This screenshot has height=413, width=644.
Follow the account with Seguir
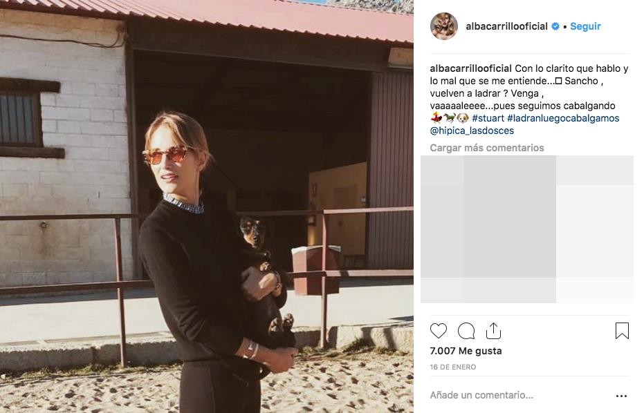(585, 26)
